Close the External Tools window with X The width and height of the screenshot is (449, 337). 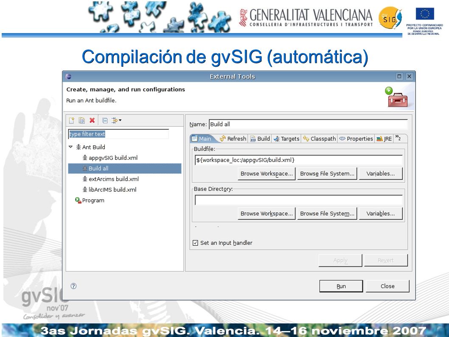410,76
